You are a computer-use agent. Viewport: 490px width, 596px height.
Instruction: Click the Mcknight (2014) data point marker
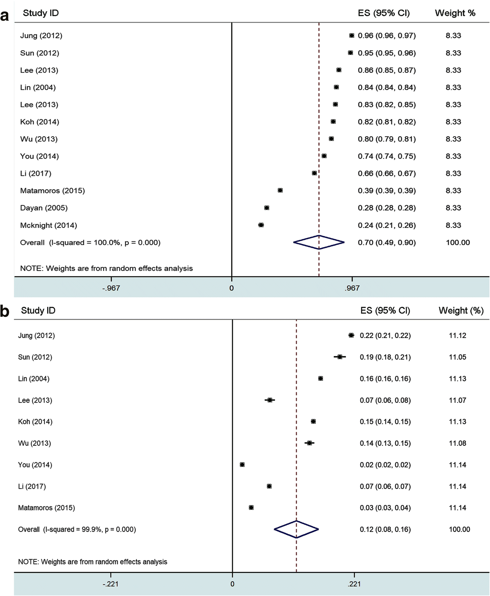point(261,225)
